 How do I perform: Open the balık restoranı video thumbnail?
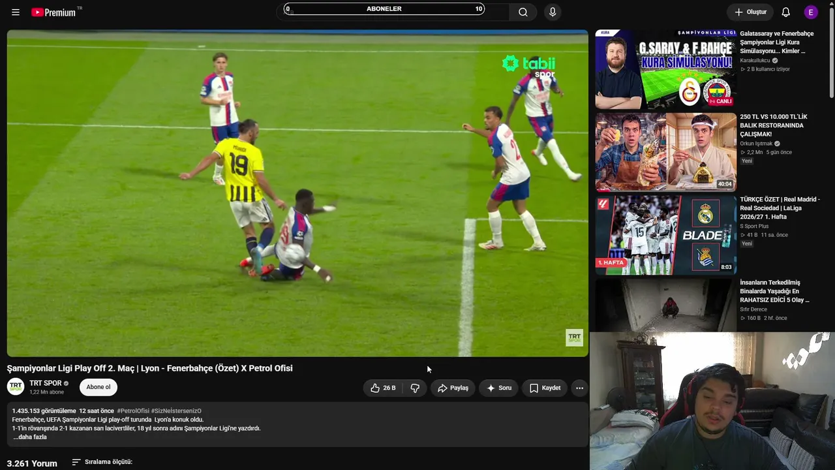(x=666, y=152)
